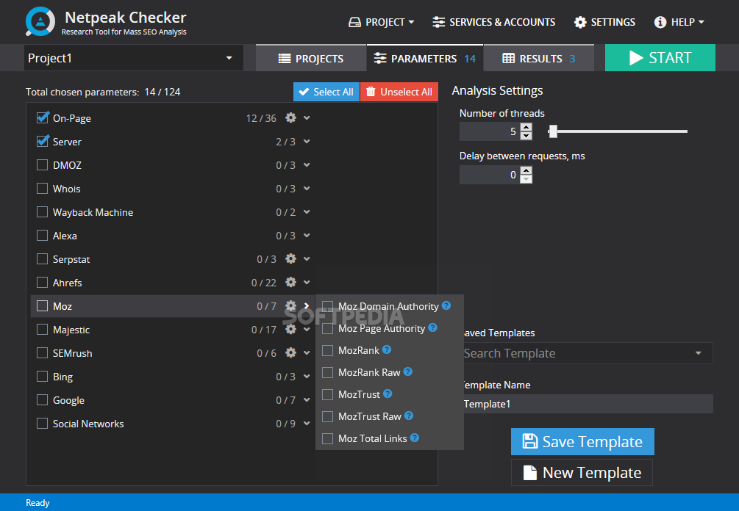Enable the Whois checkbox
Viewport: 739px width, 511px height.
43,188
